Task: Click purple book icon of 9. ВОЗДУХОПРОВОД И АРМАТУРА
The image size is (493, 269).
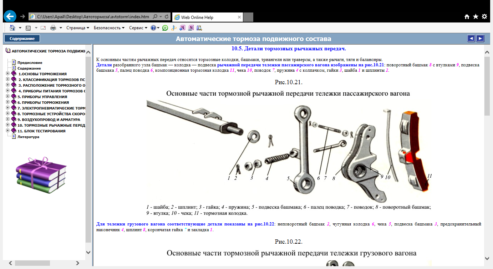Action: (x=14, y=120)
